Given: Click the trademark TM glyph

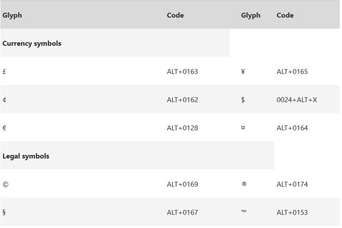Looking at the screenshot, I should point(243,212).
